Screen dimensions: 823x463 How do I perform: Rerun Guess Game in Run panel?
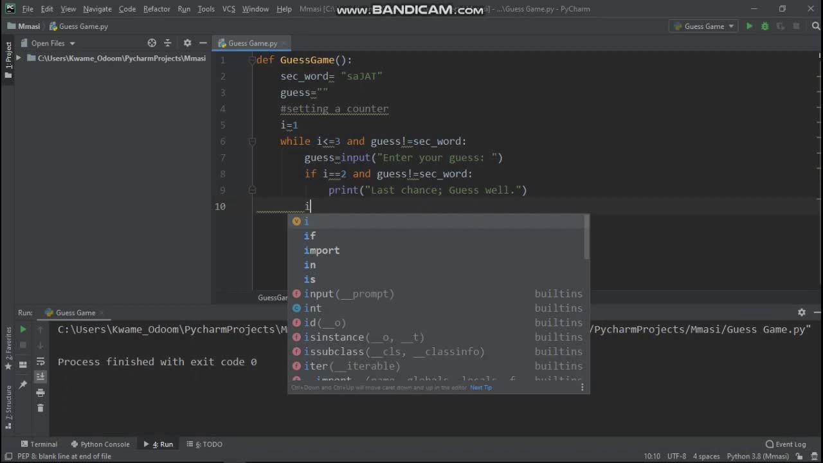(23, 329)
